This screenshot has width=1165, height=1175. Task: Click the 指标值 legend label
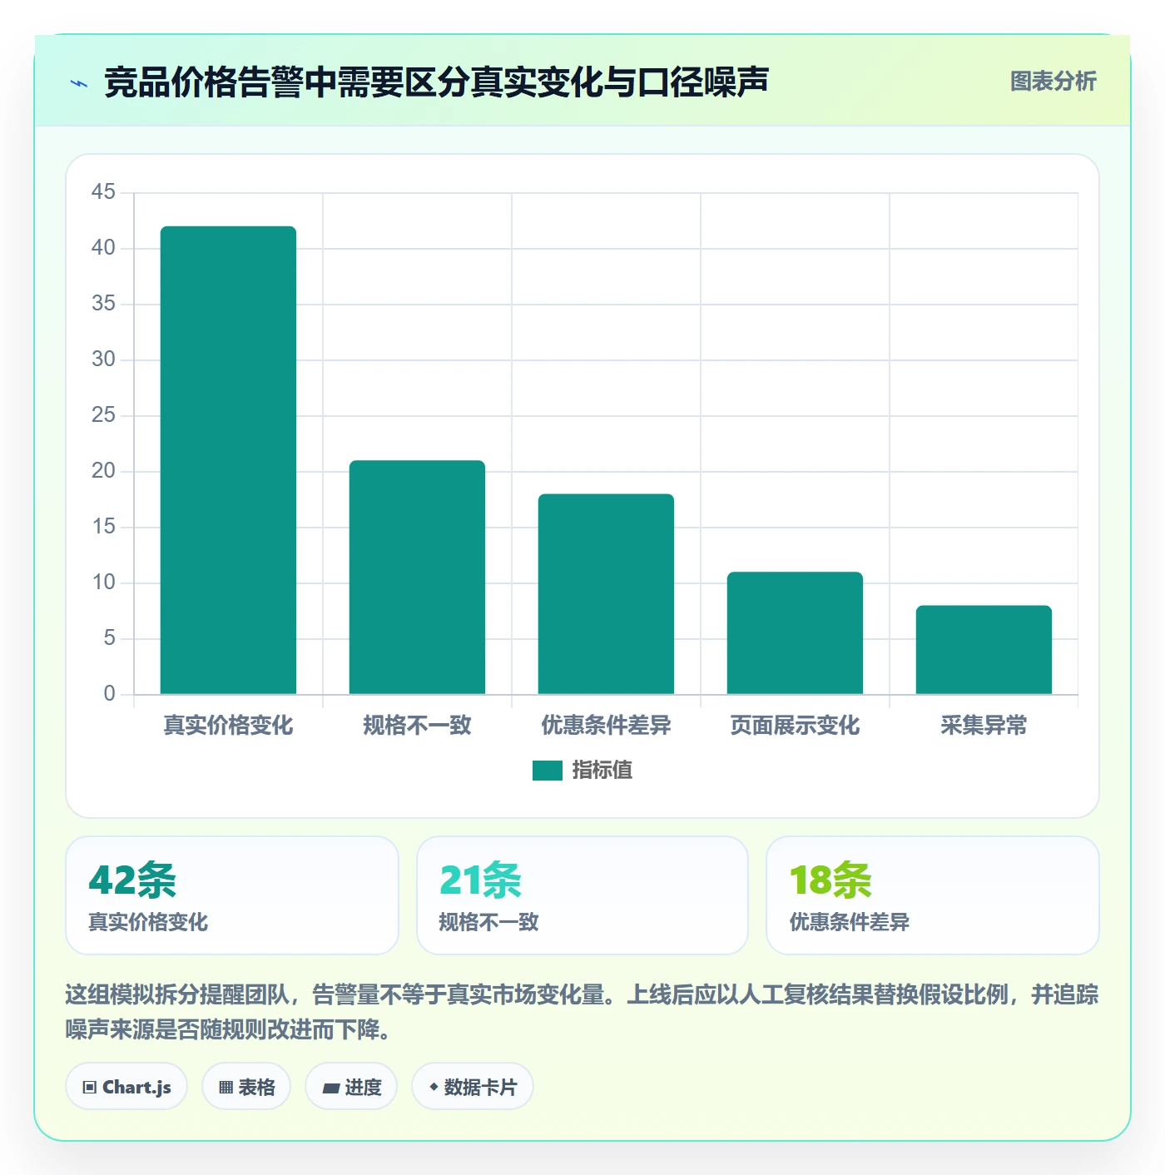[x=602, y=771]
